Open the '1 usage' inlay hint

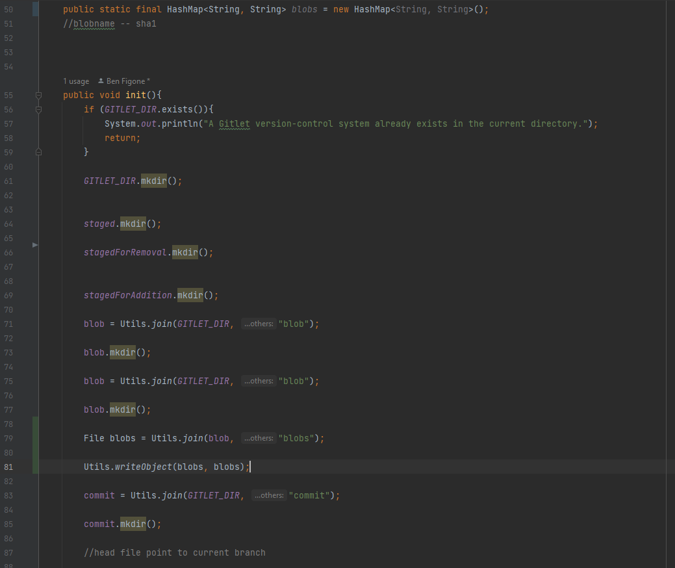(76, 81)
